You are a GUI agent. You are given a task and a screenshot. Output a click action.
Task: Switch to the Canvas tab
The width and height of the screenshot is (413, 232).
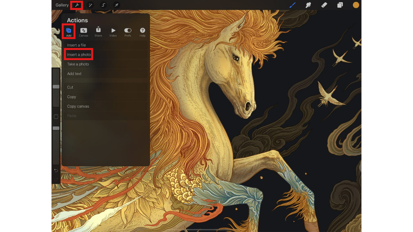tap(84, 31)
